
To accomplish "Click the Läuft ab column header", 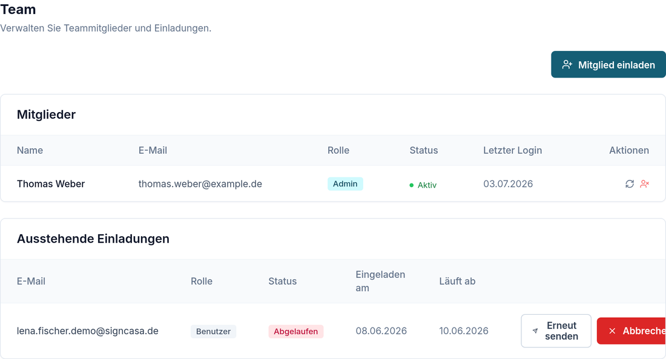I will coord(457,282).
